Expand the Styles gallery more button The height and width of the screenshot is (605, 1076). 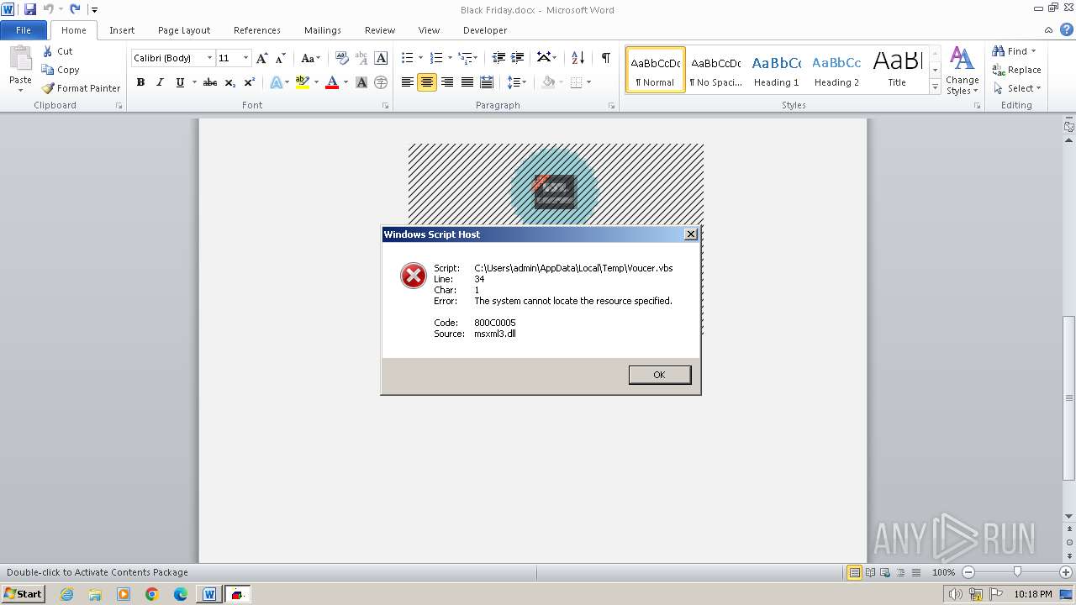(x=935, y=87)
